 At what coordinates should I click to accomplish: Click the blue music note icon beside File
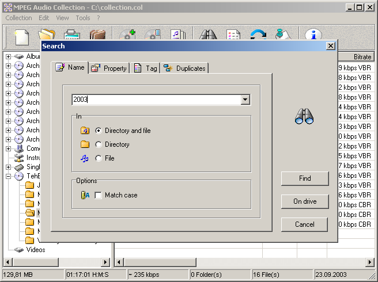click(x=84, y=158)
